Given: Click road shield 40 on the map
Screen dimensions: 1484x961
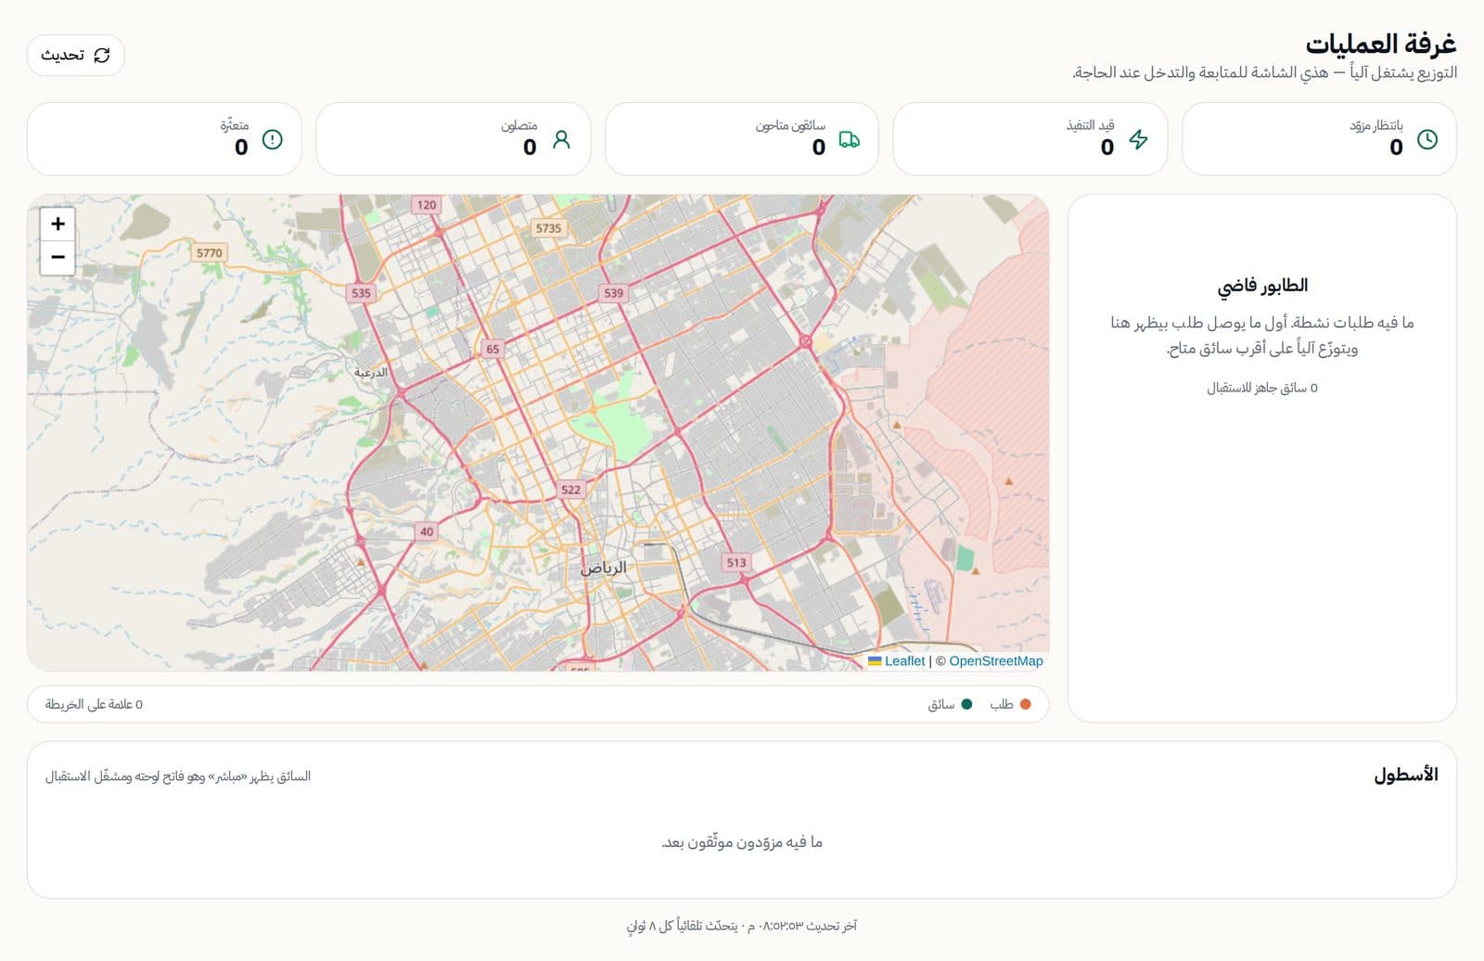Looking at the screenshot, I should point(426,532).
